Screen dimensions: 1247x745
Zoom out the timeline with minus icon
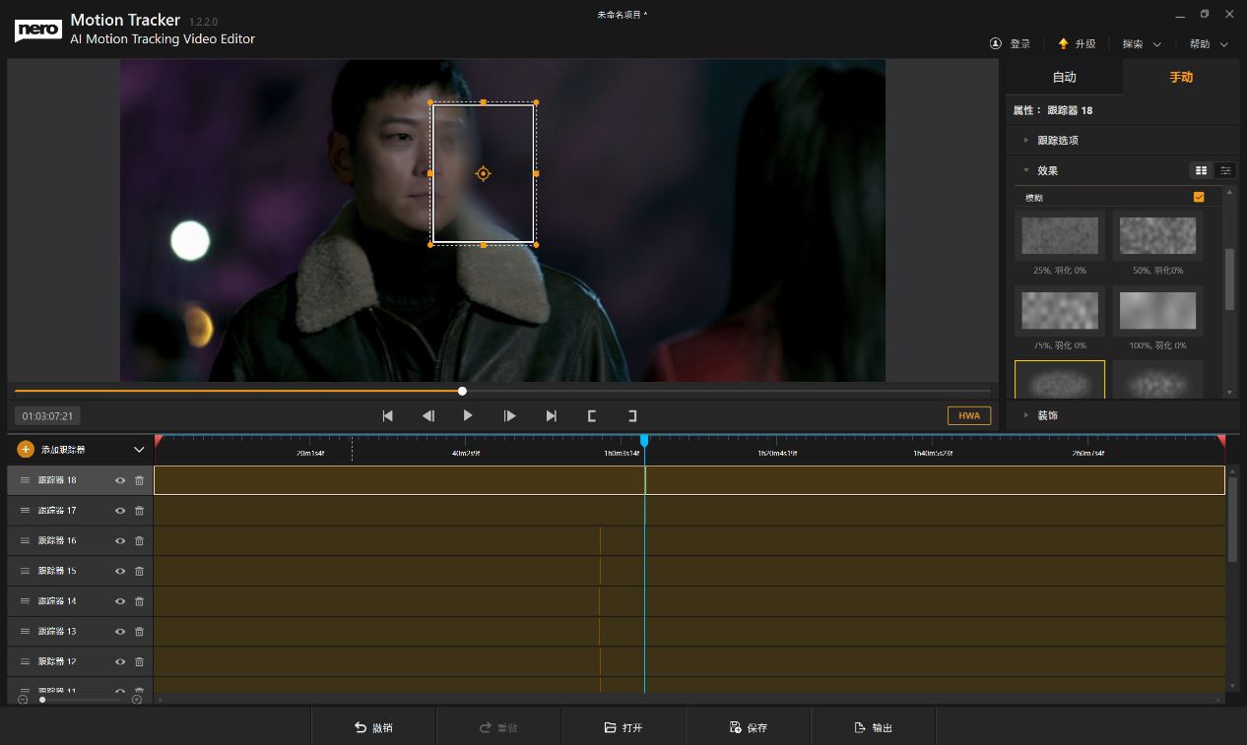pos(23,699)
